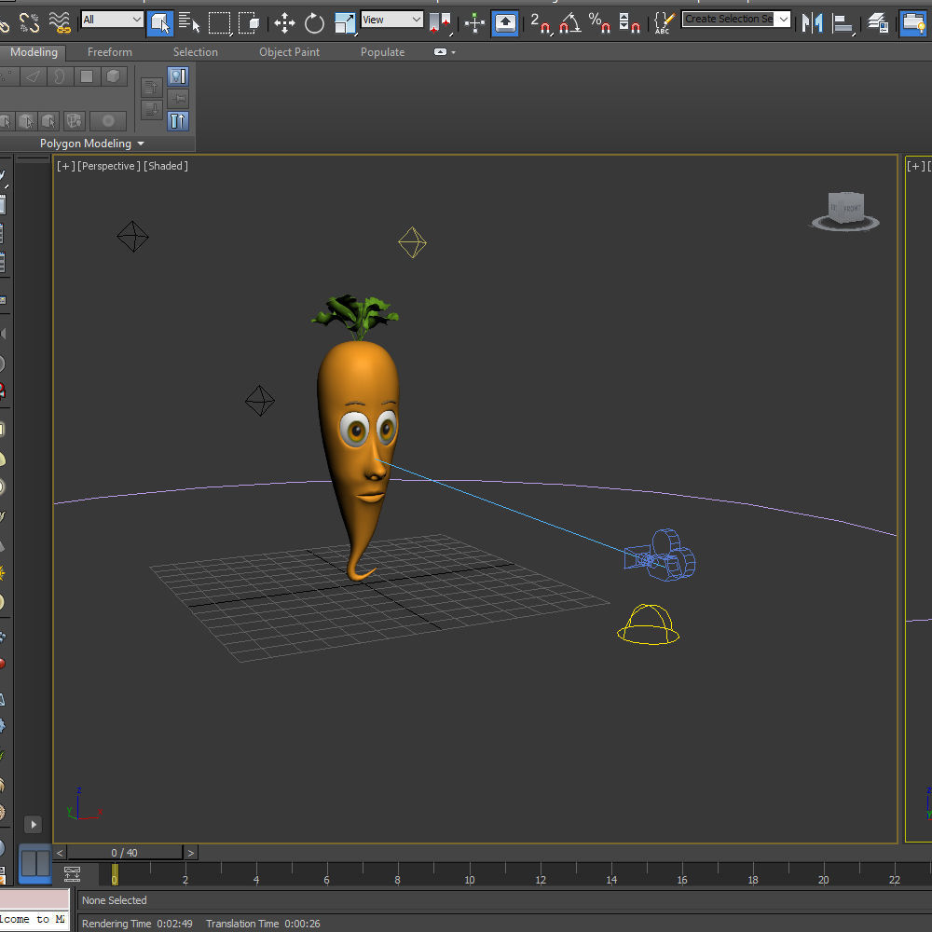Activate the Select and Move tool
932x932 pixels.
tap(284, 23)
